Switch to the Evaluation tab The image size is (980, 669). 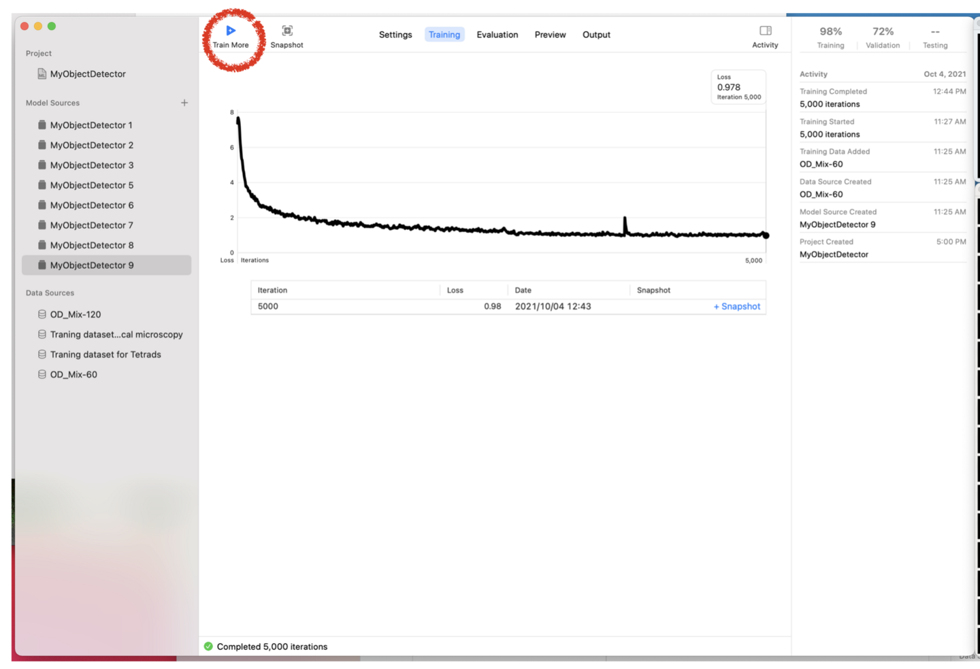click(497, 35)
